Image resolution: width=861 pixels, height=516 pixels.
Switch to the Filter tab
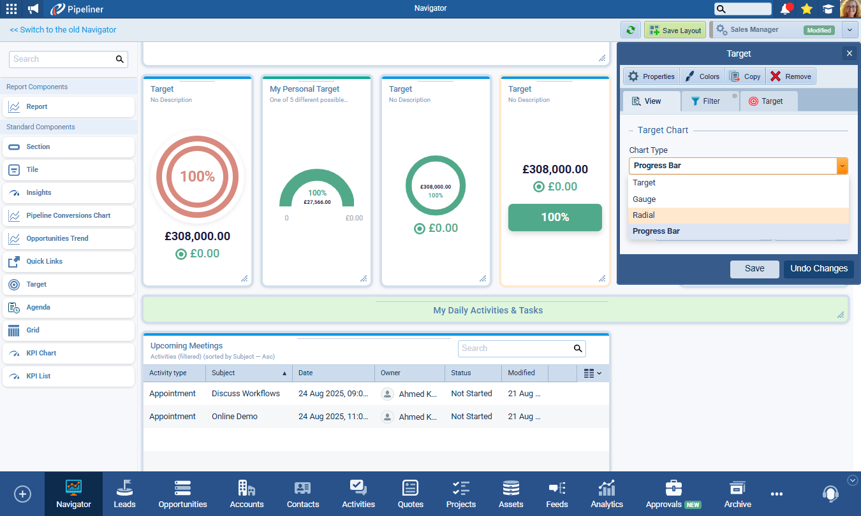tap(705, 101)
